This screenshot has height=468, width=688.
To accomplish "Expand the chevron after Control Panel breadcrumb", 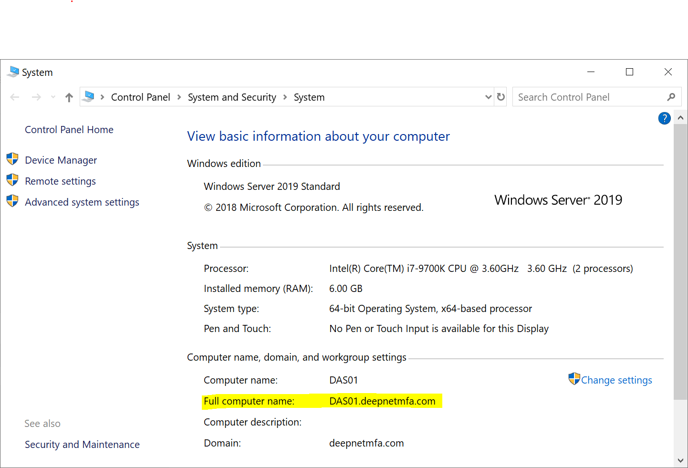I will [x=179, y=97].
